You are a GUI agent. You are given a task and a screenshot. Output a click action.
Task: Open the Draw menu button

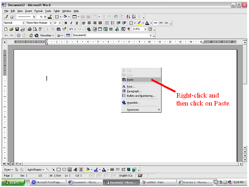(x=8, y=170)
